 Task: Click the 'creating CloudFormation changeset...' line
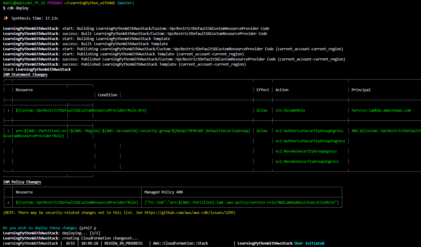tap(71, 238)
